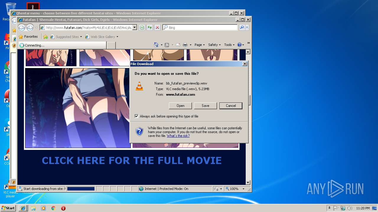The image size is (378, 212).
Task: Click the privacy report icon in the status bar
Action: [x=216, y=189]
